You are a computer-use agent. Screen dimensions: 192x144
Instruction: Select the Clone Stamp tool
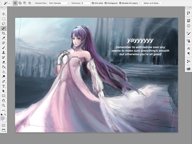pyautogui.click(x=4, y=53)
